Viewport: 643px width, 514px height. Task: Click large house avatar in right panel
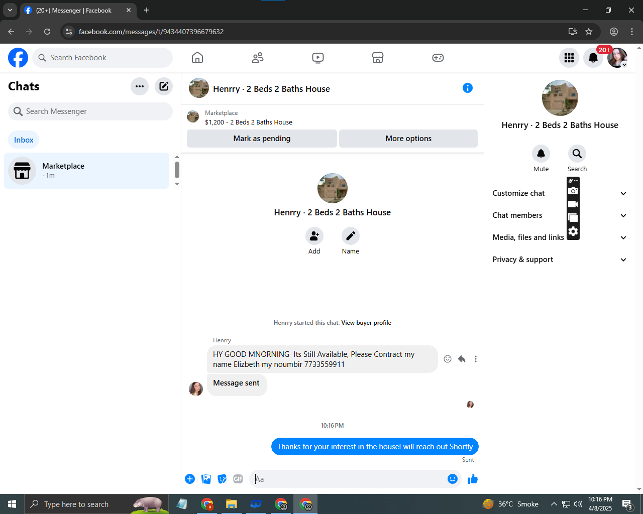pyautogui.click(x=560, y=98)
